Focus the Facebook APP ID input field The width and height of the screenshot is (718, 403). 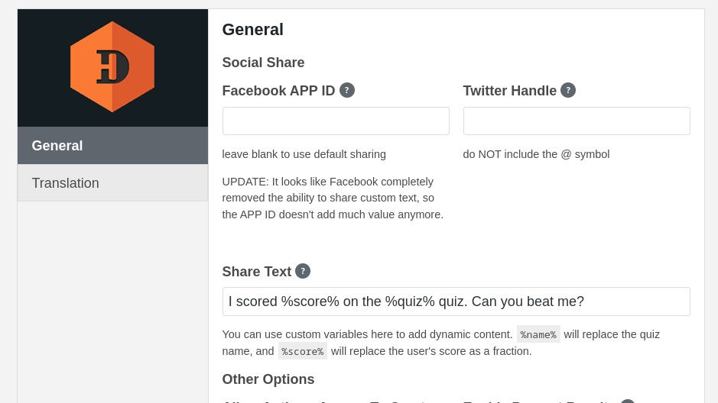pos(336,121)
